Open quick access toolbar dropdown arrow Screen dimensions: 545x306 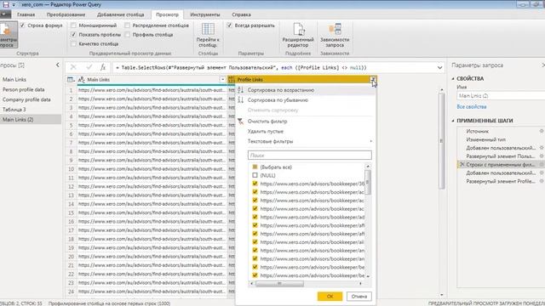coord(14,5)
